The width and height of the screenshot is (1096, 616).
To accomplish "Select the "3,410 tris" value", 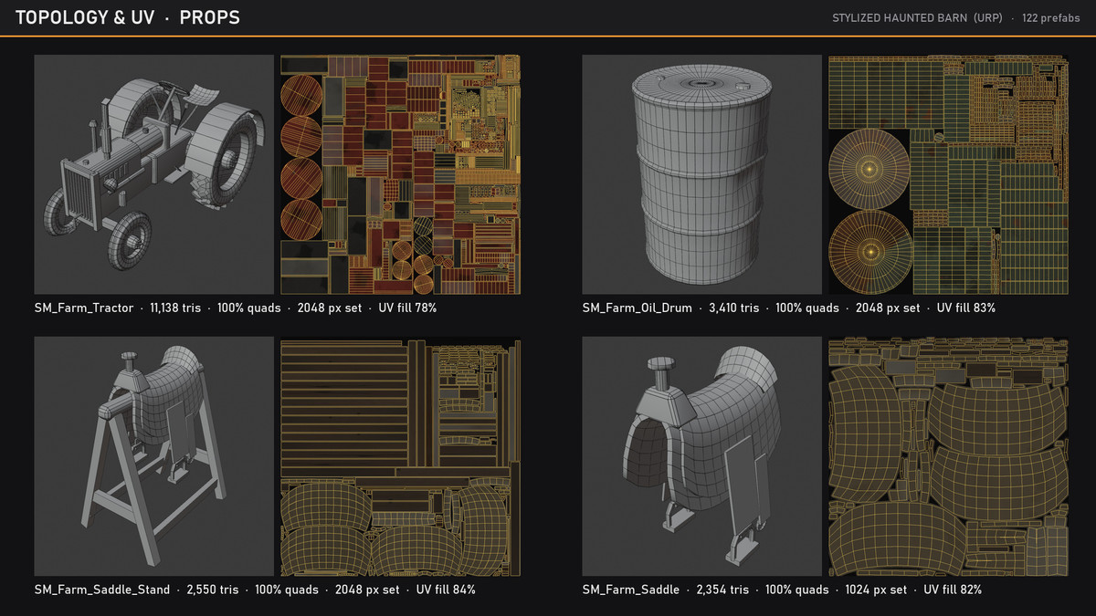I will coord(734,308).
